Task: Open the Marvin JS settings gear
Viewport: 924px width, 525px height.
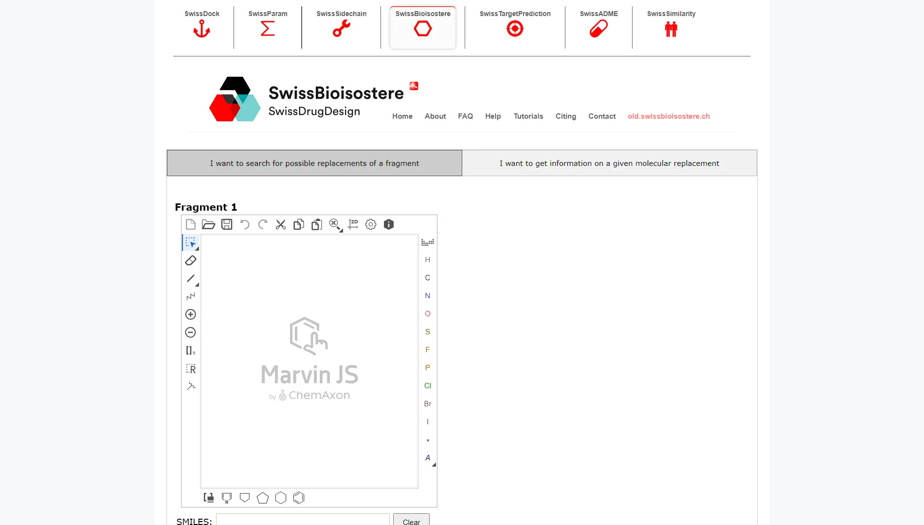Action: point(370,224)
